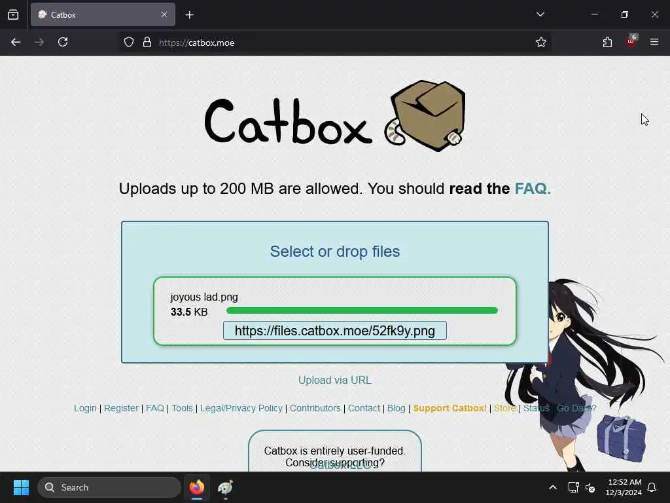The width and height of the screenshot is (670, 503).
Task: Click the joyous lad.png filename
Action: [x=204, y=297]
